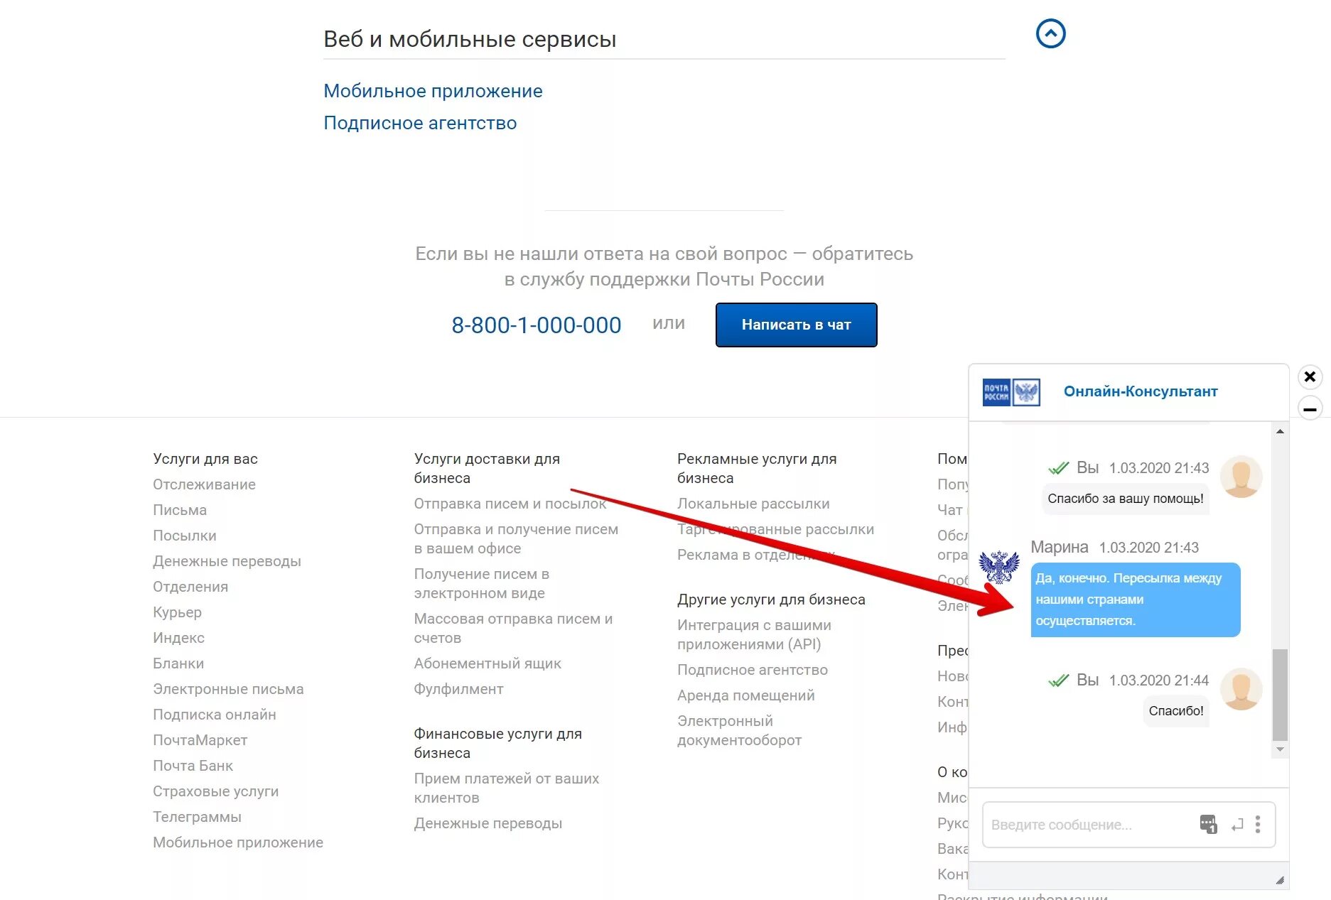Screen dimensions: 1331x900
Task: Open Денежные переводы under Финансовые услуги для бизнеса
Action: [488, 823]
